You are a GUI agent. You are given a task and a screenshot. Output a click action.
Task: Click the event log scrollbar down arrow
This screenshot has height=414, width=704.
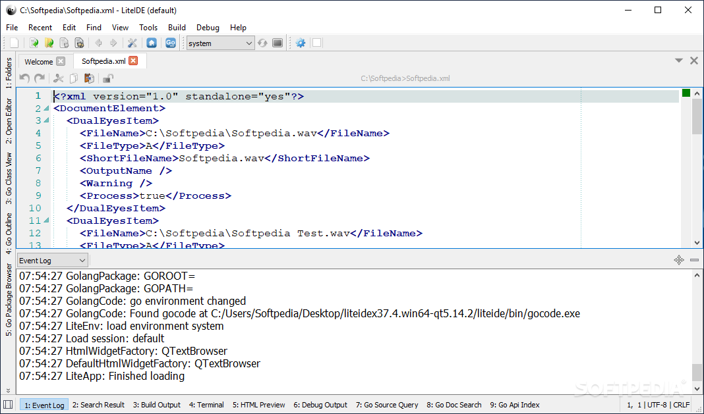[x=697, y=388]
